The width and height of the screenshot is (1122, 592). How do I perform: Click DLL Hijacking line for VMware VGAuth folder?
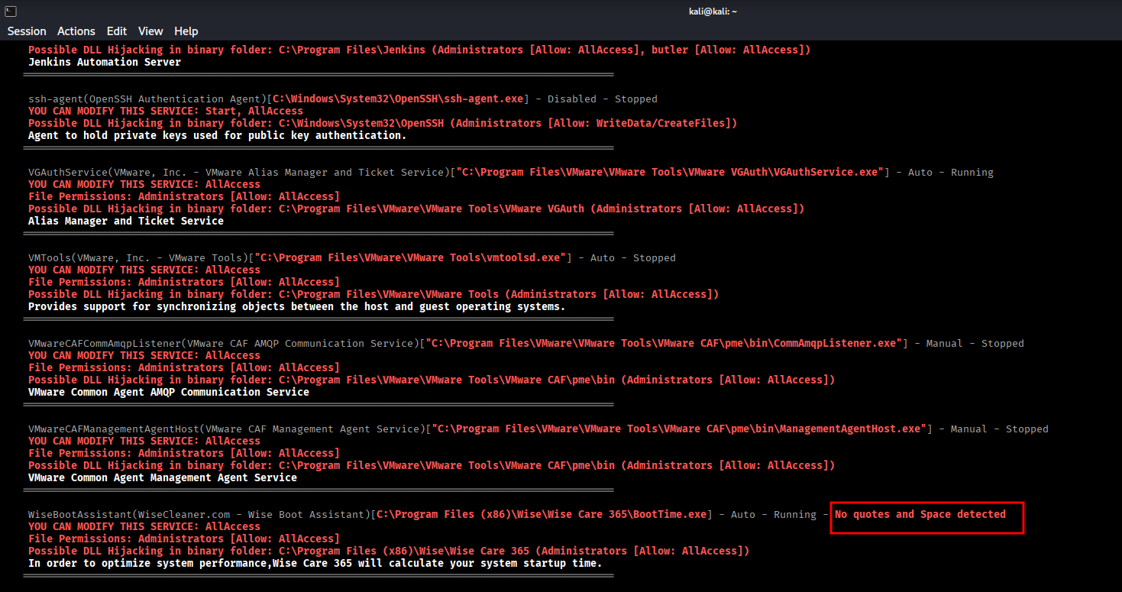click(416, 209)
